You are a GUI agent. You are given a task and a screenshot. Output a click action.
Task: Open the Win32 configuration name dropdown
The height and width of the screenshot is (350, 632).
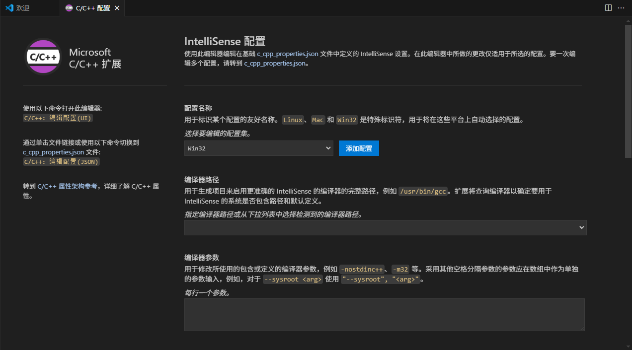coord(258,148)
